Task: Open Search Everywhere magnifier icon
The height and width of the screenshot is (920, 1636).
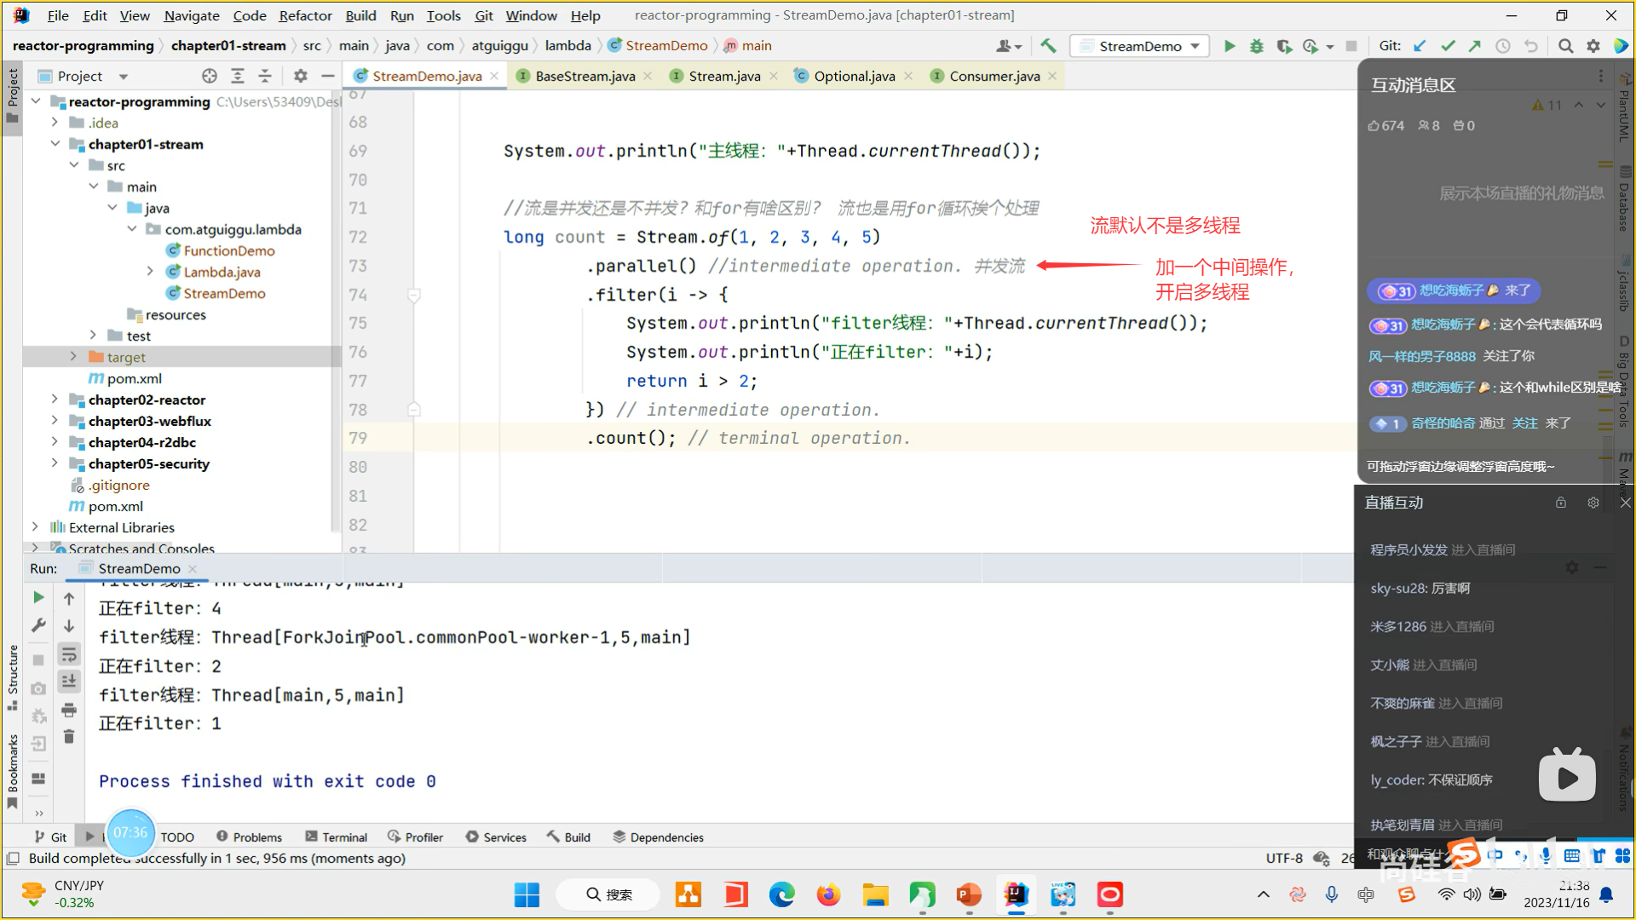Action: coord(1565,46)
